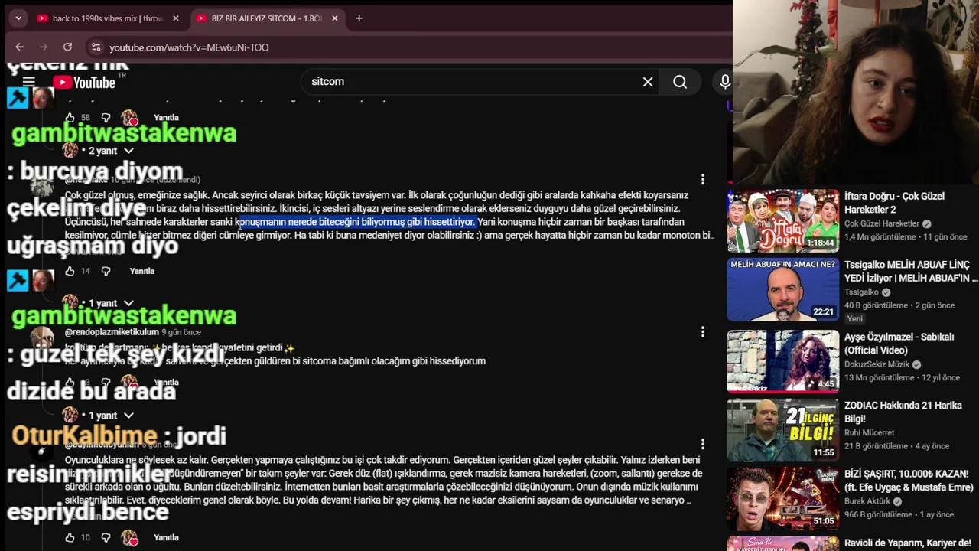
Task: Close the 'back to 1990s vibes mix' tab
Action: click(x=176, y=18)
